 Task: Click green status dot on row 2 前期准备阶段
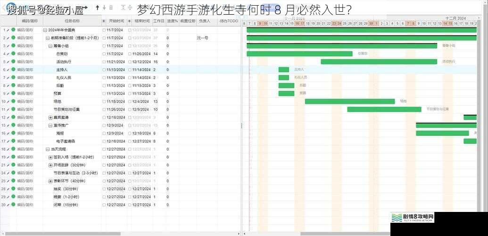[13, 38]
